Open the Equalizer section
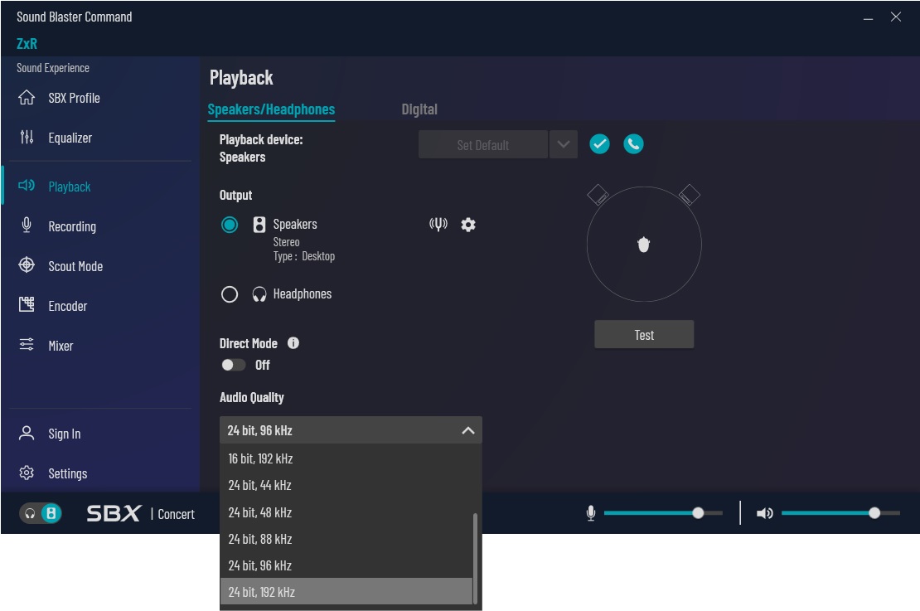This screenshot has width=920, height=611. (x=70, y=138)
